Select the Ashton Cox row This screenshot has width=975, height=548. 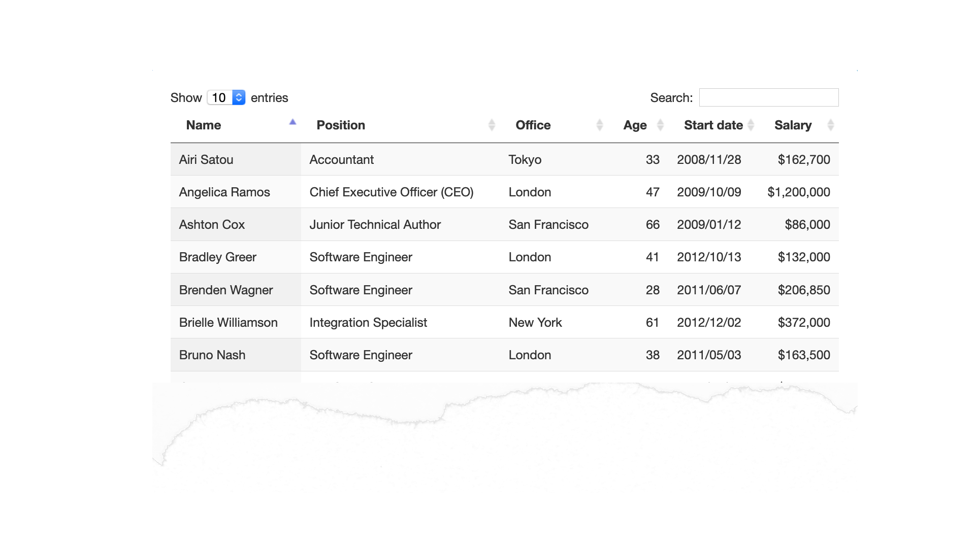[x=212, y=225]
